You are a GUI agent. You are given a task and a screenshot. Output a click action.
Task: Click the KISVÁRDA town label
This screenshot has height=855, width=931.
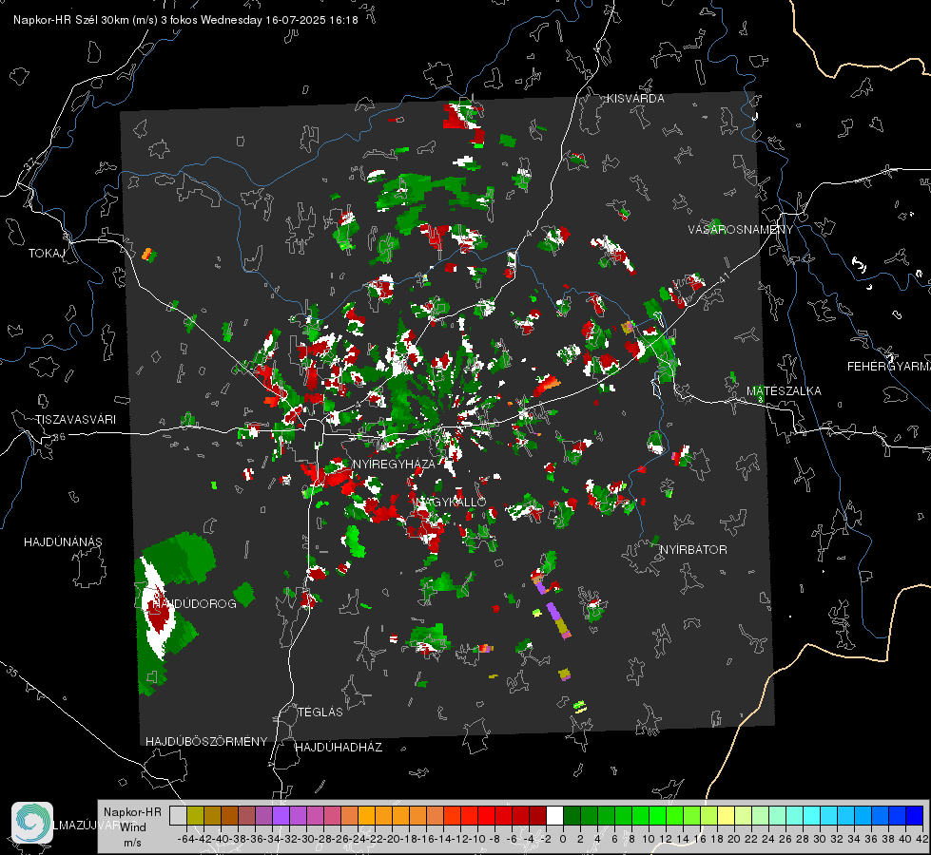(x=635, y=99)
